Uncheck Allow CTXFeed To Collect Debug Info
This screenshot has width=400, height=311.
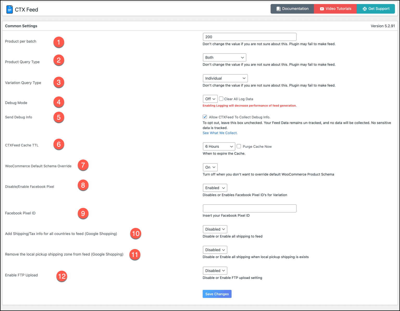[205, 117]
